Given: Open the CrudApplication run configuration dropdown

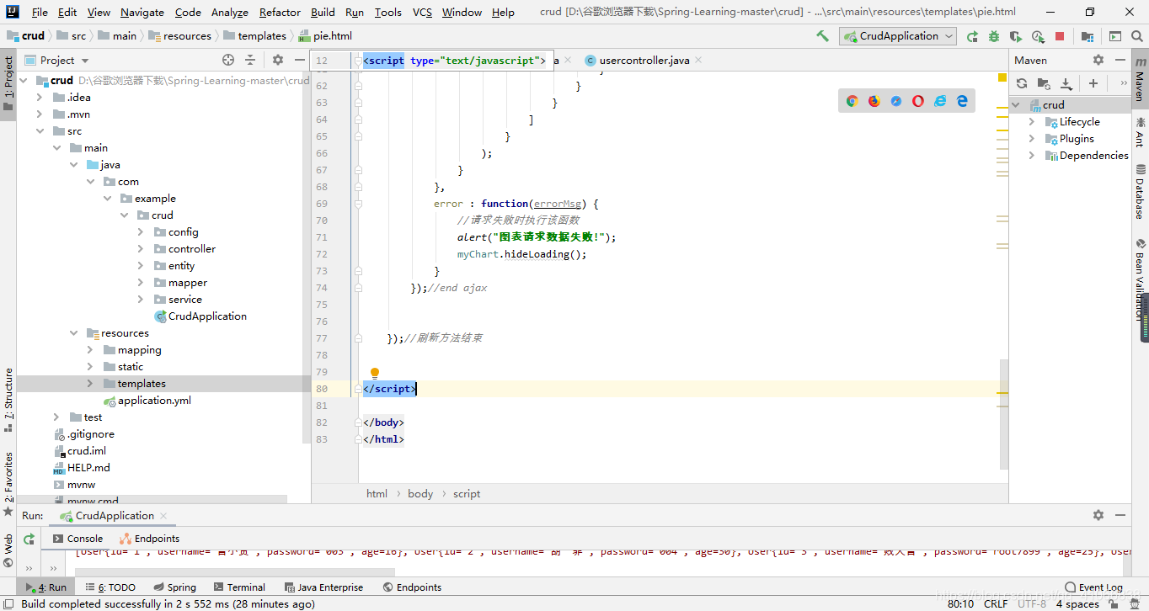Looking at the screenshot, I should point(898,36).
